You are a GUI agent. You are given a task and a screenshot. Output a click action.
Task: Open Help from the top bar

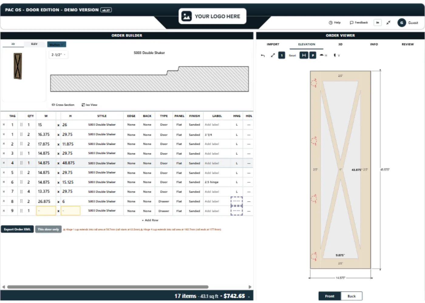(335, 22)
